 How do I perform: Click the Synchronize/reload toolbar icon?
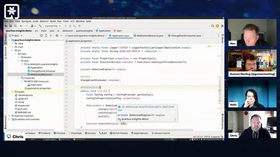pyautogui.click(x=15, y=26)
